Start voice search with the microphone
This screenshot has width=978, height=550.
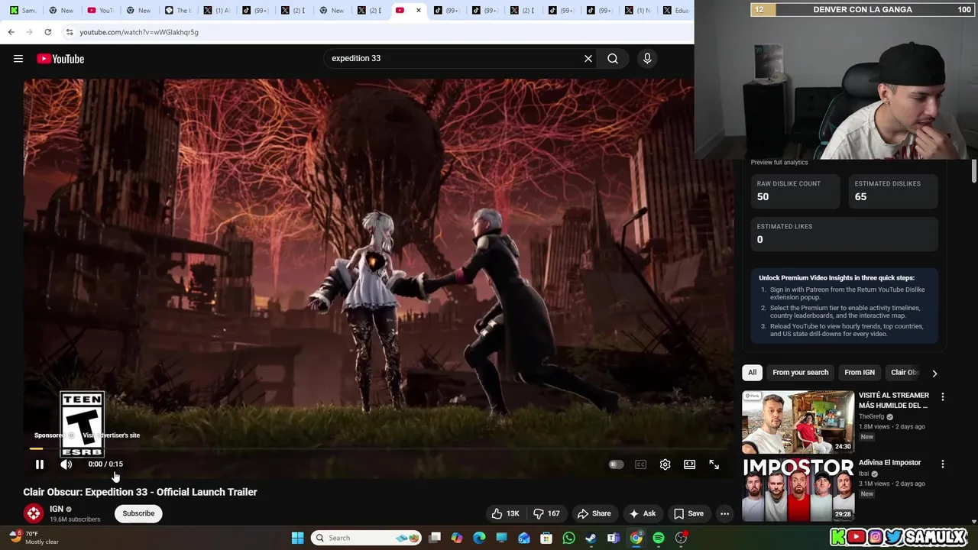647,58
